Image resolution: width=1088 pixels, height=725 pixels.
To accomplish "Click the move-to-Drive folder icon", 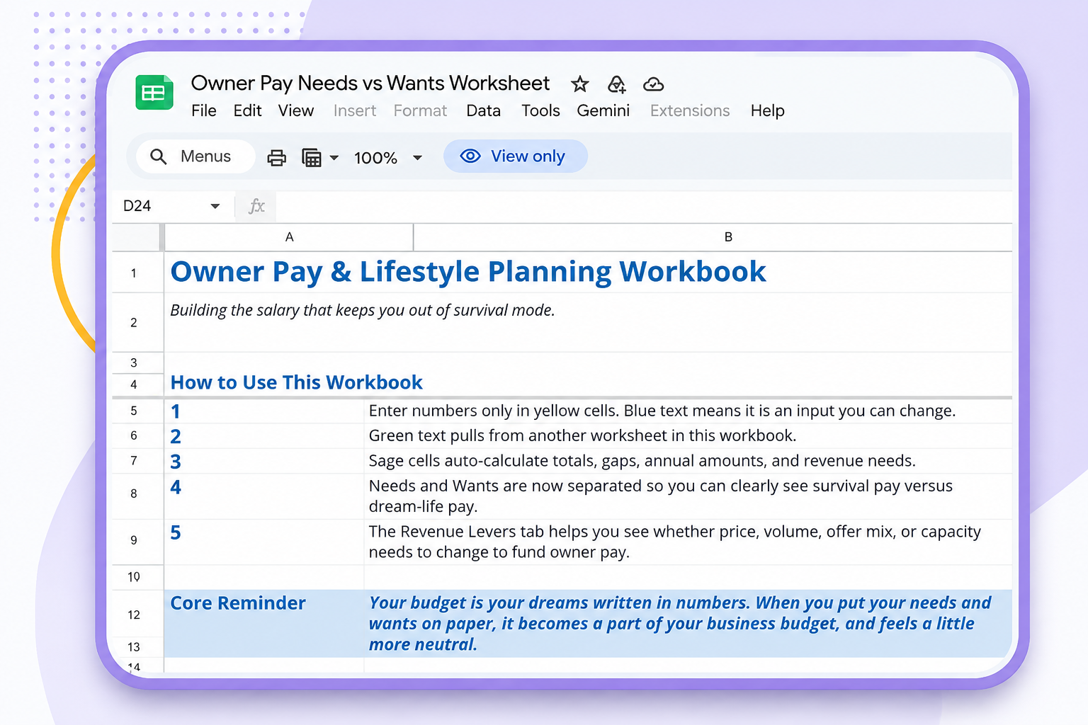I will pos(617,84).
